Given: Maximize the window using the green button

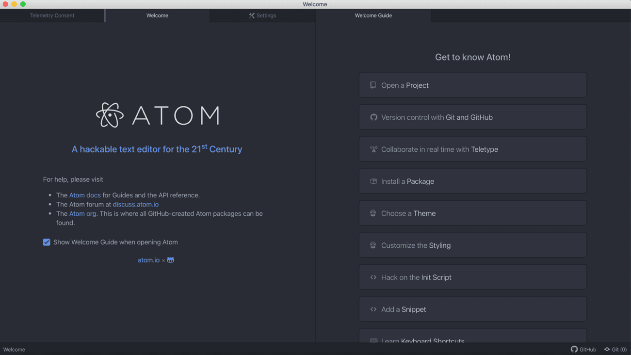Looking at the screenshot, I should (23, 4).
